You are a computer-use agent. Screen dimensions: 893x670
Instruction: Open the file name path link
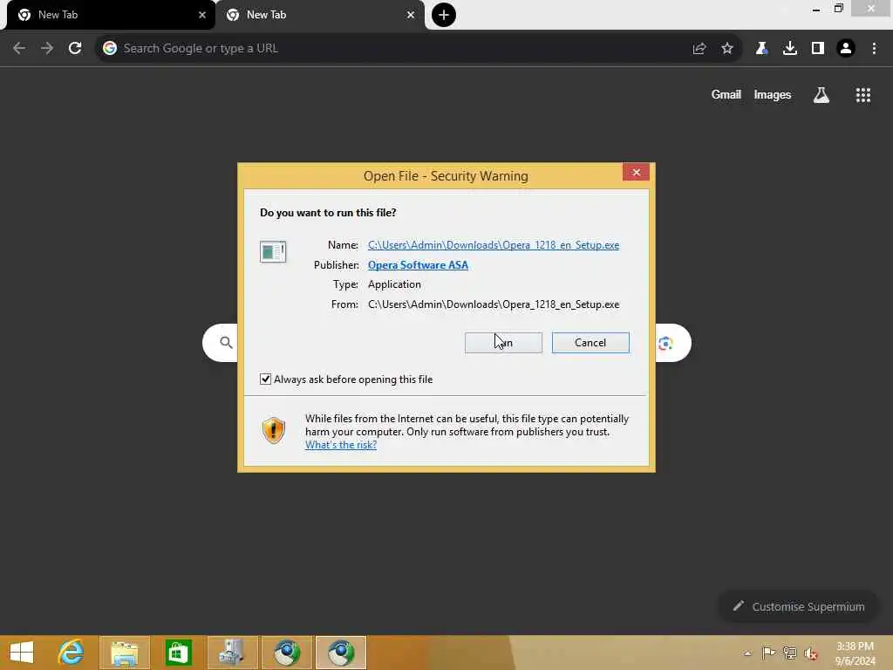[494, 245]
